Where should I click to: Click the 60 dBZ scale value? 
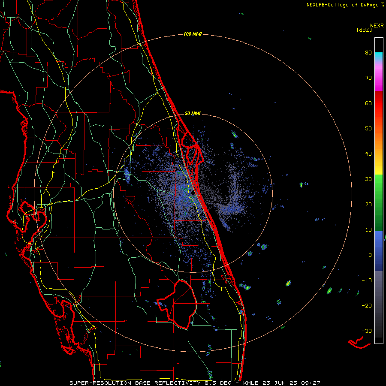tap(368, 103)
